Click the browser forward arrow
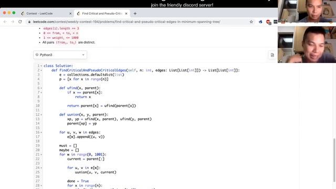 (13, 22)
